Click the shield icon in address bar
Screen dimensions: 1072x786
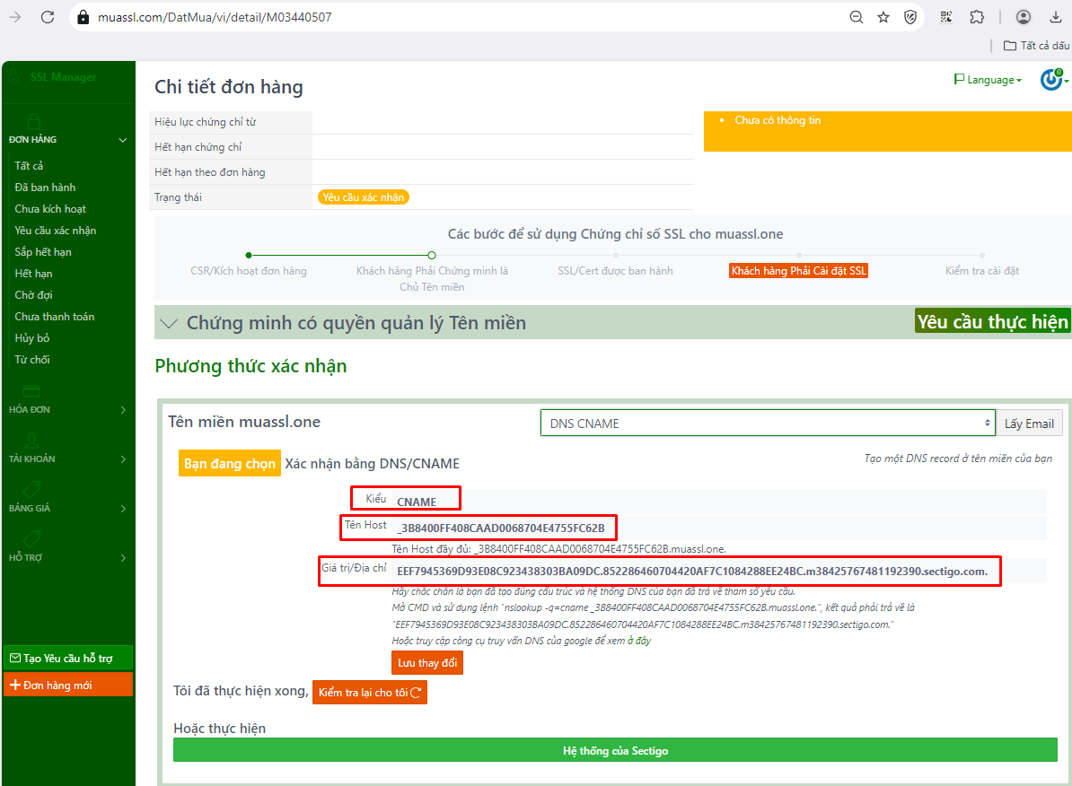910,17
